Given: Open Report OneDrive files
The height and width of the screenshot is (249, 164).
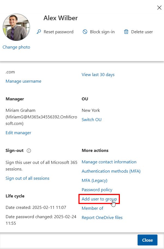Looking at the screenshot, I should [x=102, y=218].
